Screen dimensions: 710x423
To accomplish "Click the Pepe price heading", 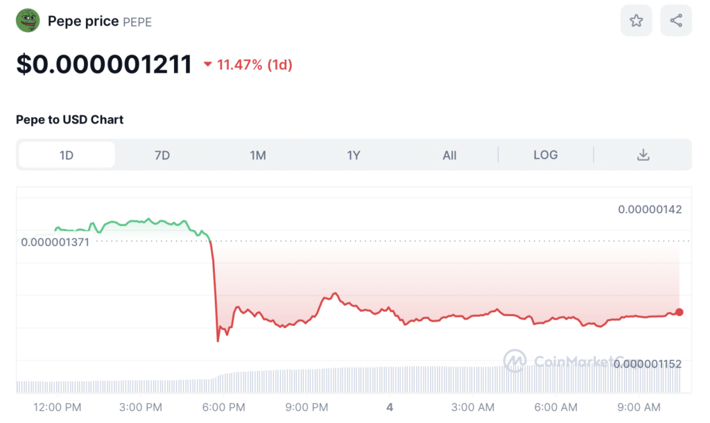I will (83, 21).
